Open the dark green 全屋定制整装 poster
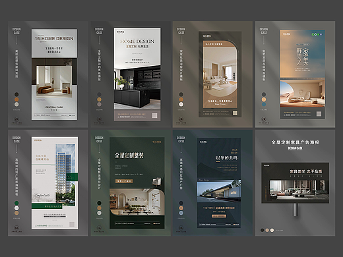Viewport: 343px width, 257px height. [137, 183]
